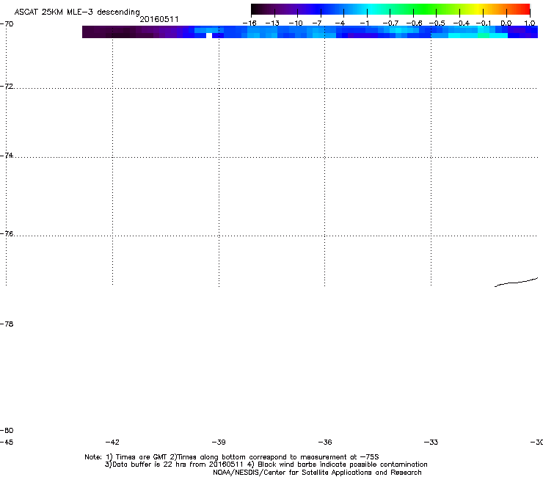This screenshot has width=543, height=477.
Task: Click the -74 latitude label
Action: point(7,155)
